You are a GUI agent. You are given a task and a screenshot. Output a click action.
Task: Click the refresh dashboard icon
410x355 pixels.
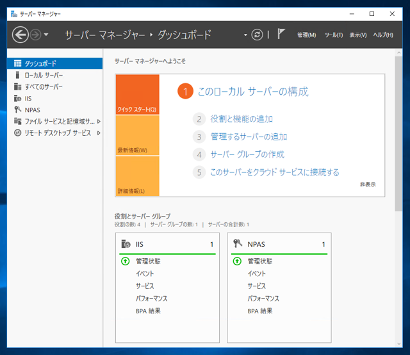(258, 35)
